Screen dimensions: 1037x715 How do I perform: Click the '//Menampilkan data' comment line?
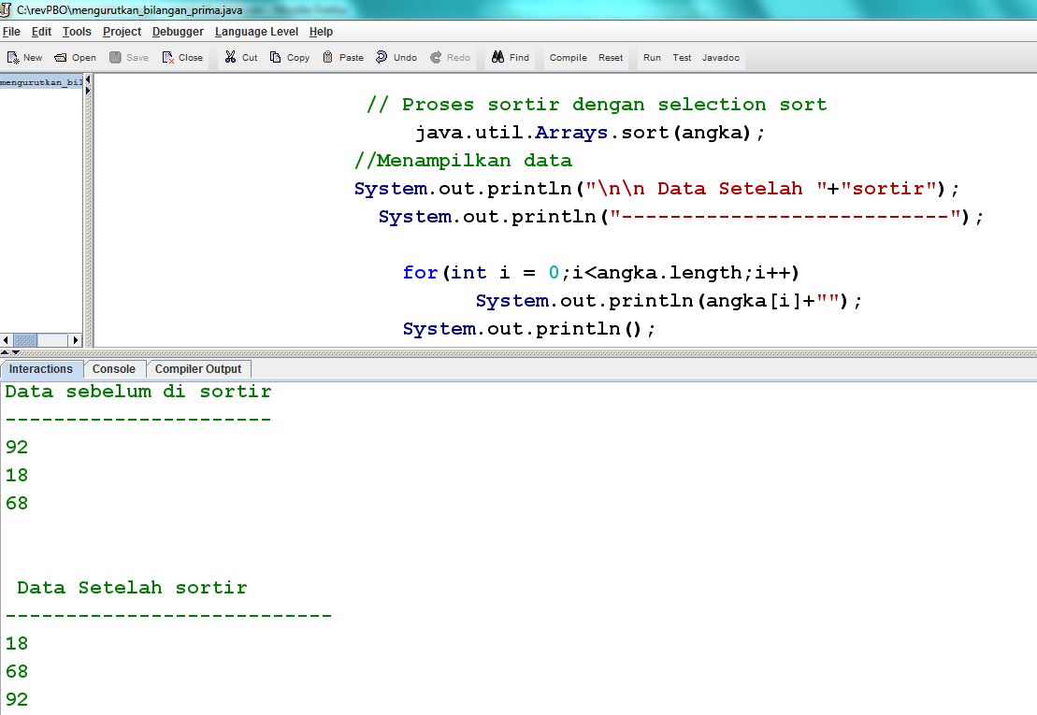(x=463, y=161)
